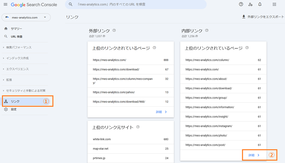Open the user management settings icon
The image size is (285, 163).
coord(251,5)
